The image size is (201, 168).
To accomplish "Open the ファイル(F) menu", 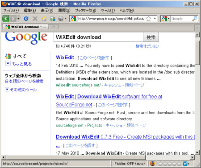I will (11, 11).
